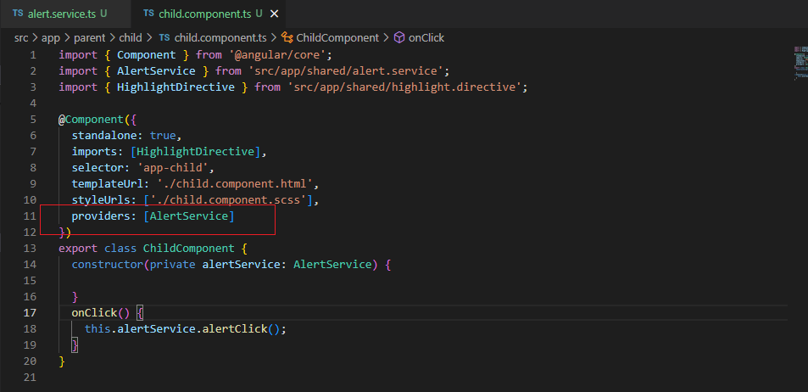Screen dimensions: 808x392
Task: Click the onClick method cube icon in breadcrumbs
Action: tap(400, 37)
